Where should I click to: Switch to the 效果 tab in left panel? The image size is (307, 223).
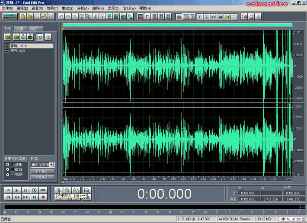point(20,29)
